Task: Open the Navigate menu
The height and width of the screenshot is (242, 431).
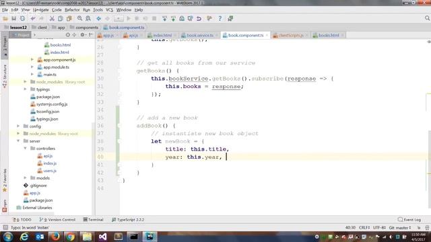Action: [40, 10]
